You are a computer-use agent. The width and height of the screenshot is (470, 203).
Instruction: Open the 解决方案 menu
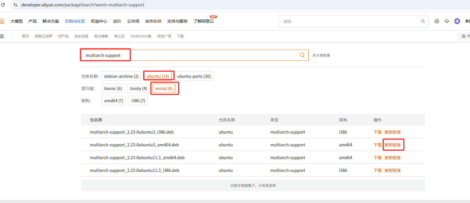pos(51,21)
